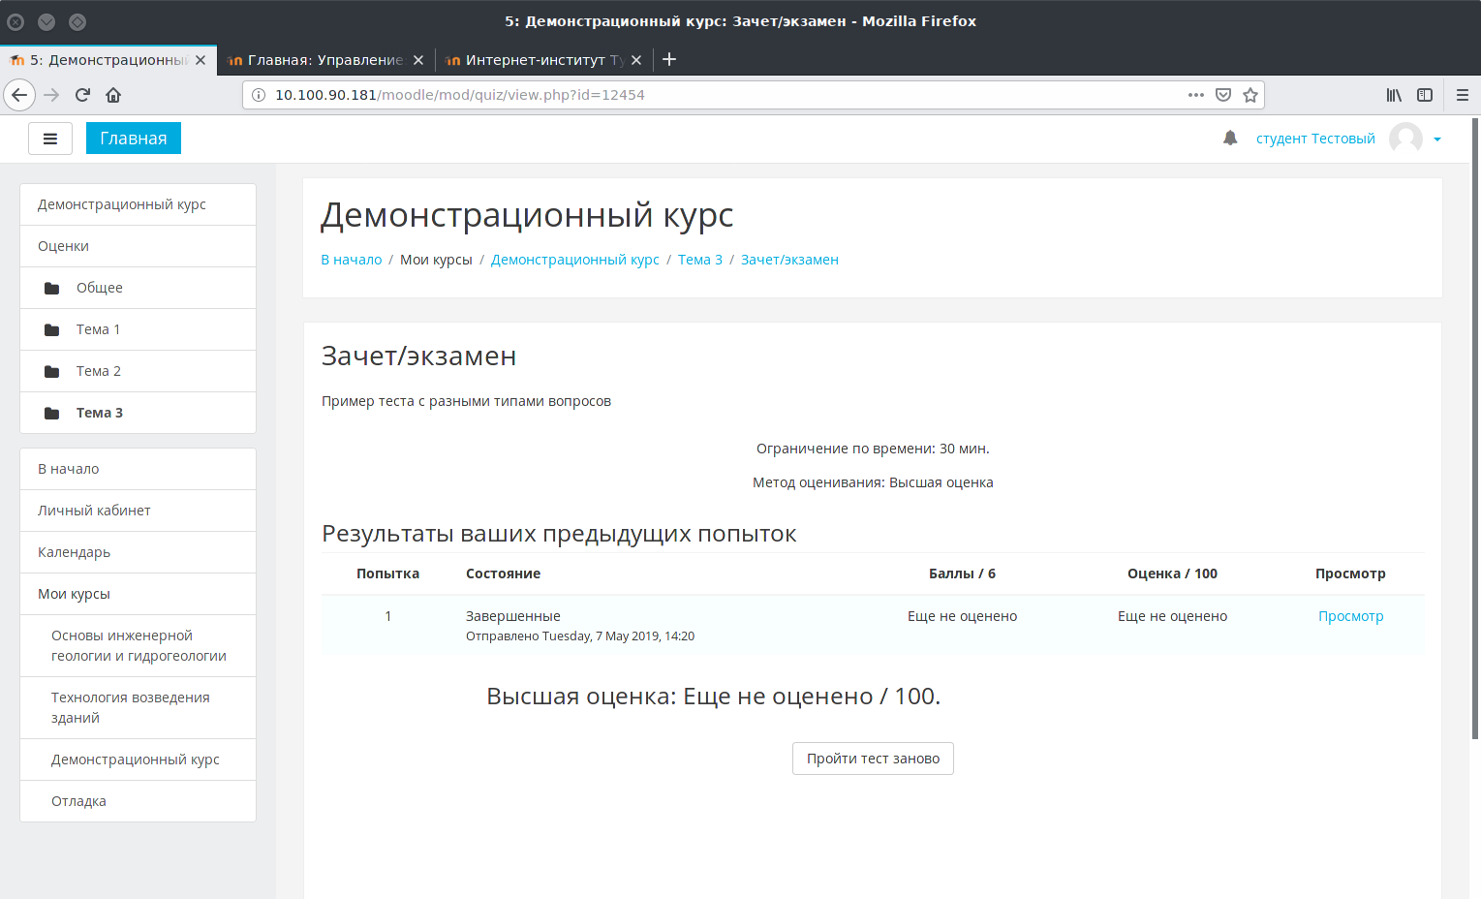Image resolution: width=1481 pixels, height=899 pixels.
Task: Close the 'Интернет-институт' tab
Action: 636,60
